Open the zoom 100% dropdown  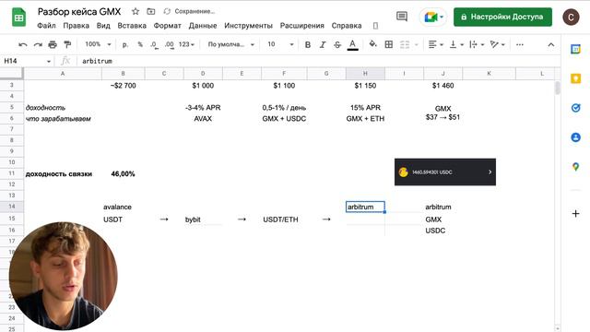pos(98,44)
